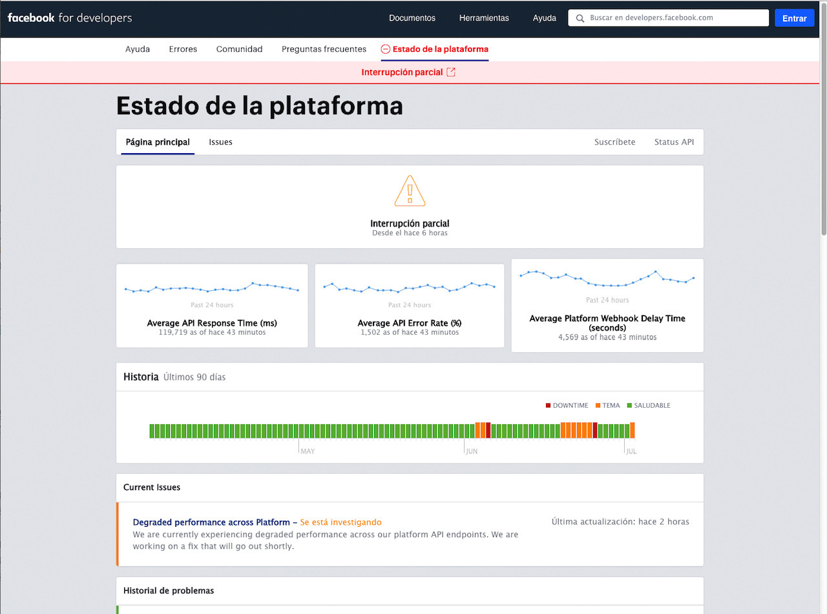Open the Status API page
Image resolution: width=827 pixels, height=614 pixels.
point(674,142)
